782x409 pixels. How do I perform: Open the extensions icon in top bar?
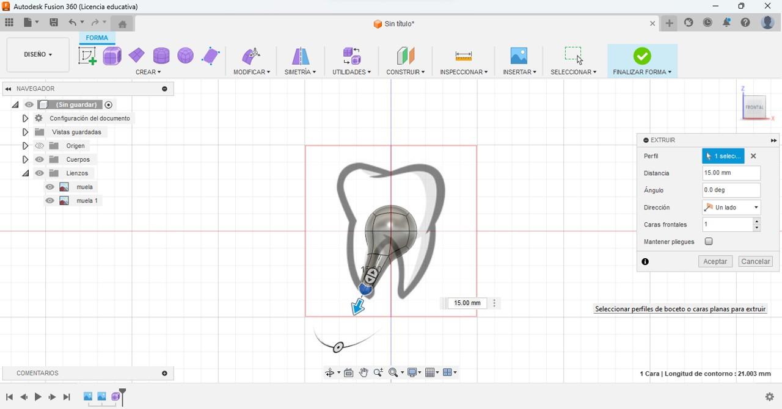689,23
